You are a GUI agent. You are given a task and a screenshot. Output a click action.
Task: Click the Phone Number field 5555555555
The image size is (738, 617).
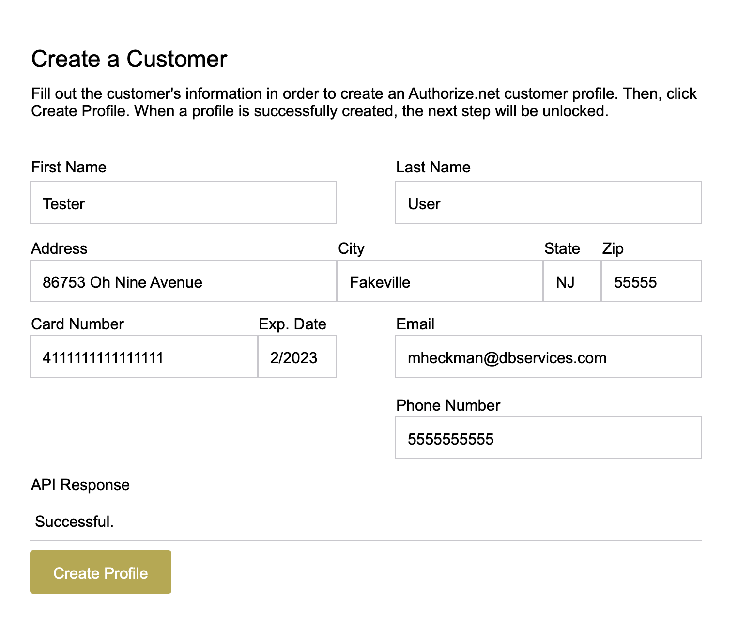click(x=549, y=438)
